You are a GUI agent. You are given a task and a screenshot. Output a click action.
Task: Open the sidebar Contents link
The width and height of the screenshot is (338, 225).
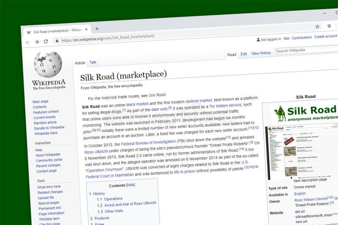click(40, 107)
